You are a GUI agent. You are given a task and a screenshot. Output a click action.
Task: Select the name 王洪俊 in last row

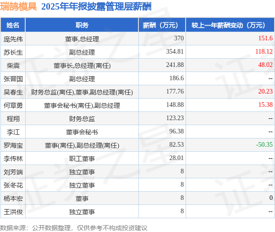tap(13, 212)
